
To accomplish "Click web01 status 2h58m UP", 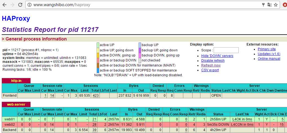I will click(x=218, y=119).
